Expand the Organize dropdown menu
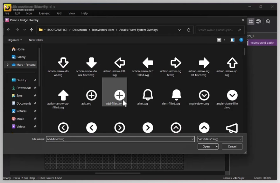The width and height of the screenshot is (280, 183). point(15,40)
